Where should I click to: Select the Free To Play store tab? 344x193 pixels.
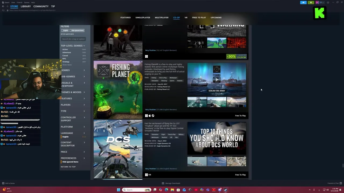(199, 17)
